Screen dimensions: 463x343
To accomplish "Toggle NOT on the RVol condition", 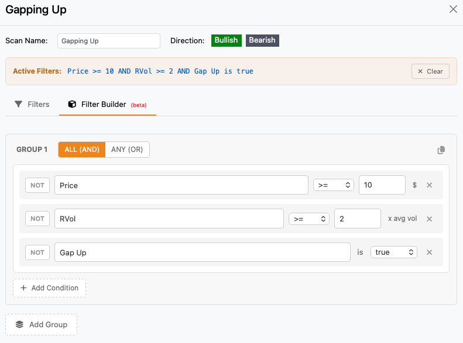I will point(37,219).
